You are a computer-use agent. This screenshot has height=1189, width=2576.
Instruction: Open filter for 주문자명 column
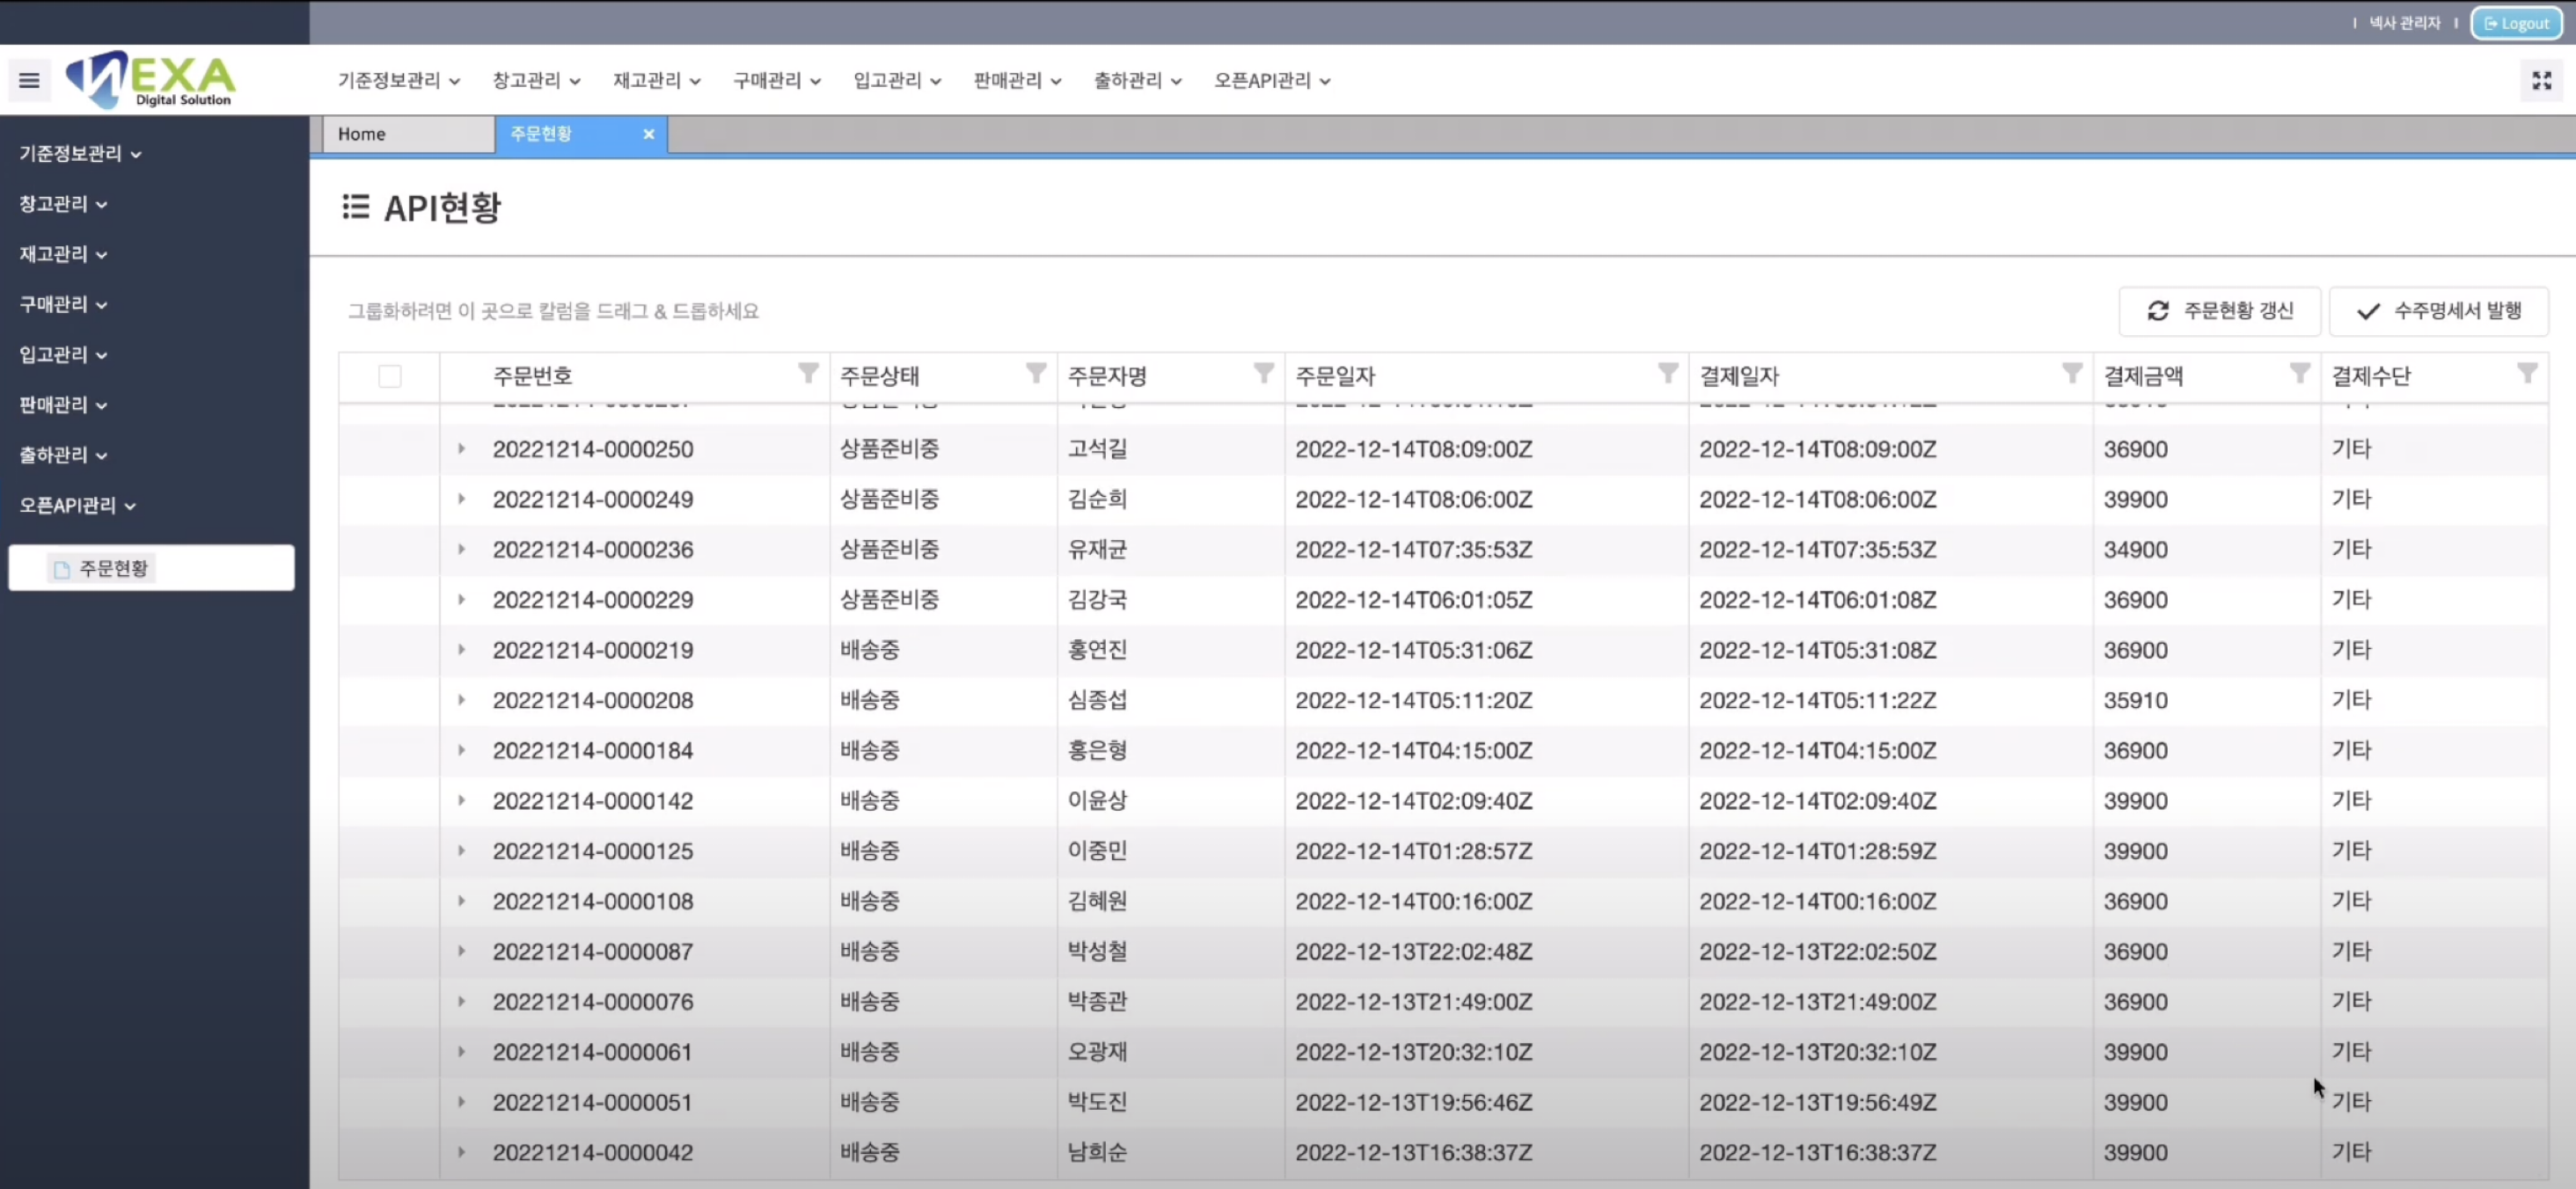(x=1264, y=374)
